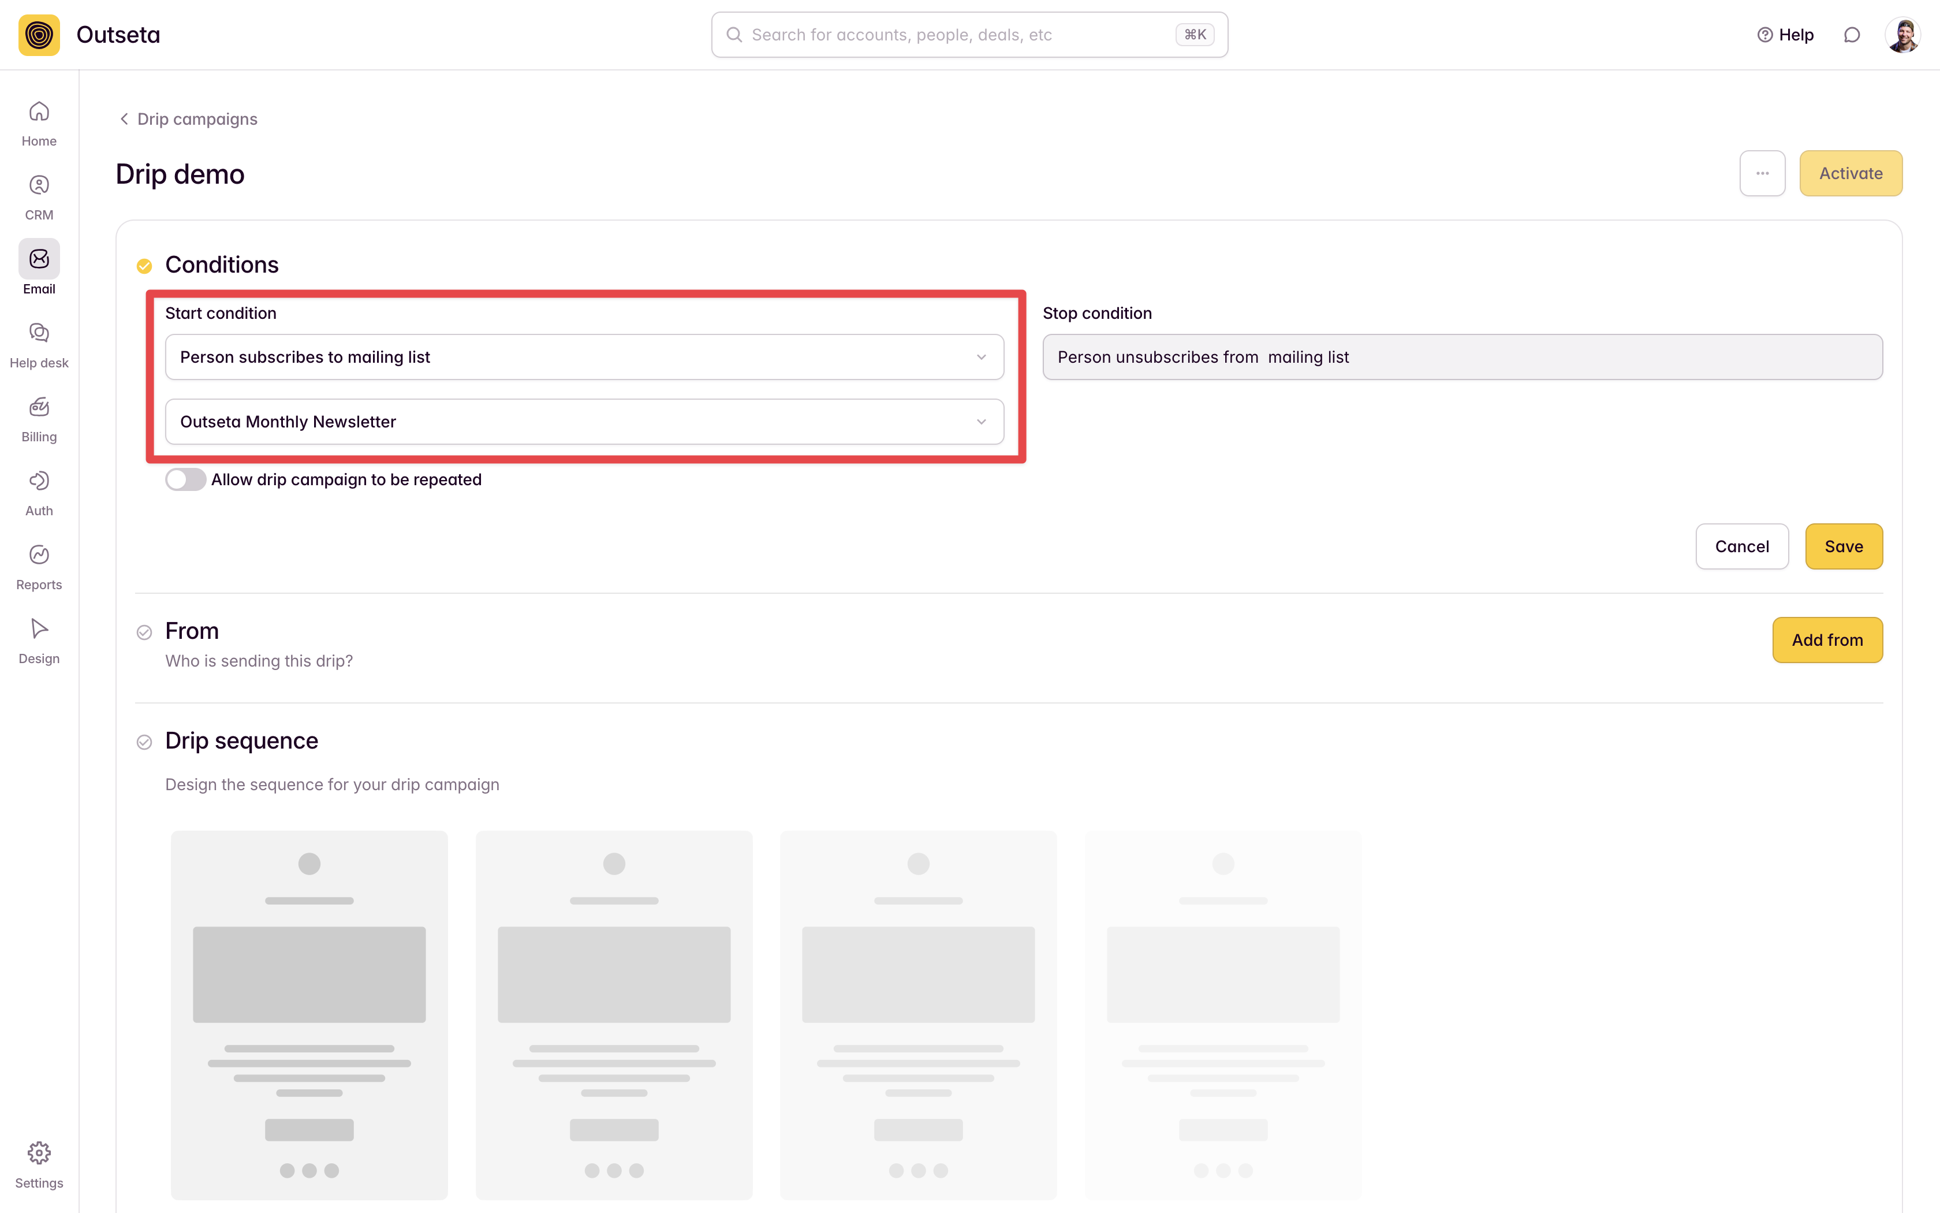This screenshot has width=1940, height=1213.
Task: Open the Outseta Monthly Newsletter list dropdown
Action: [584, 422]
